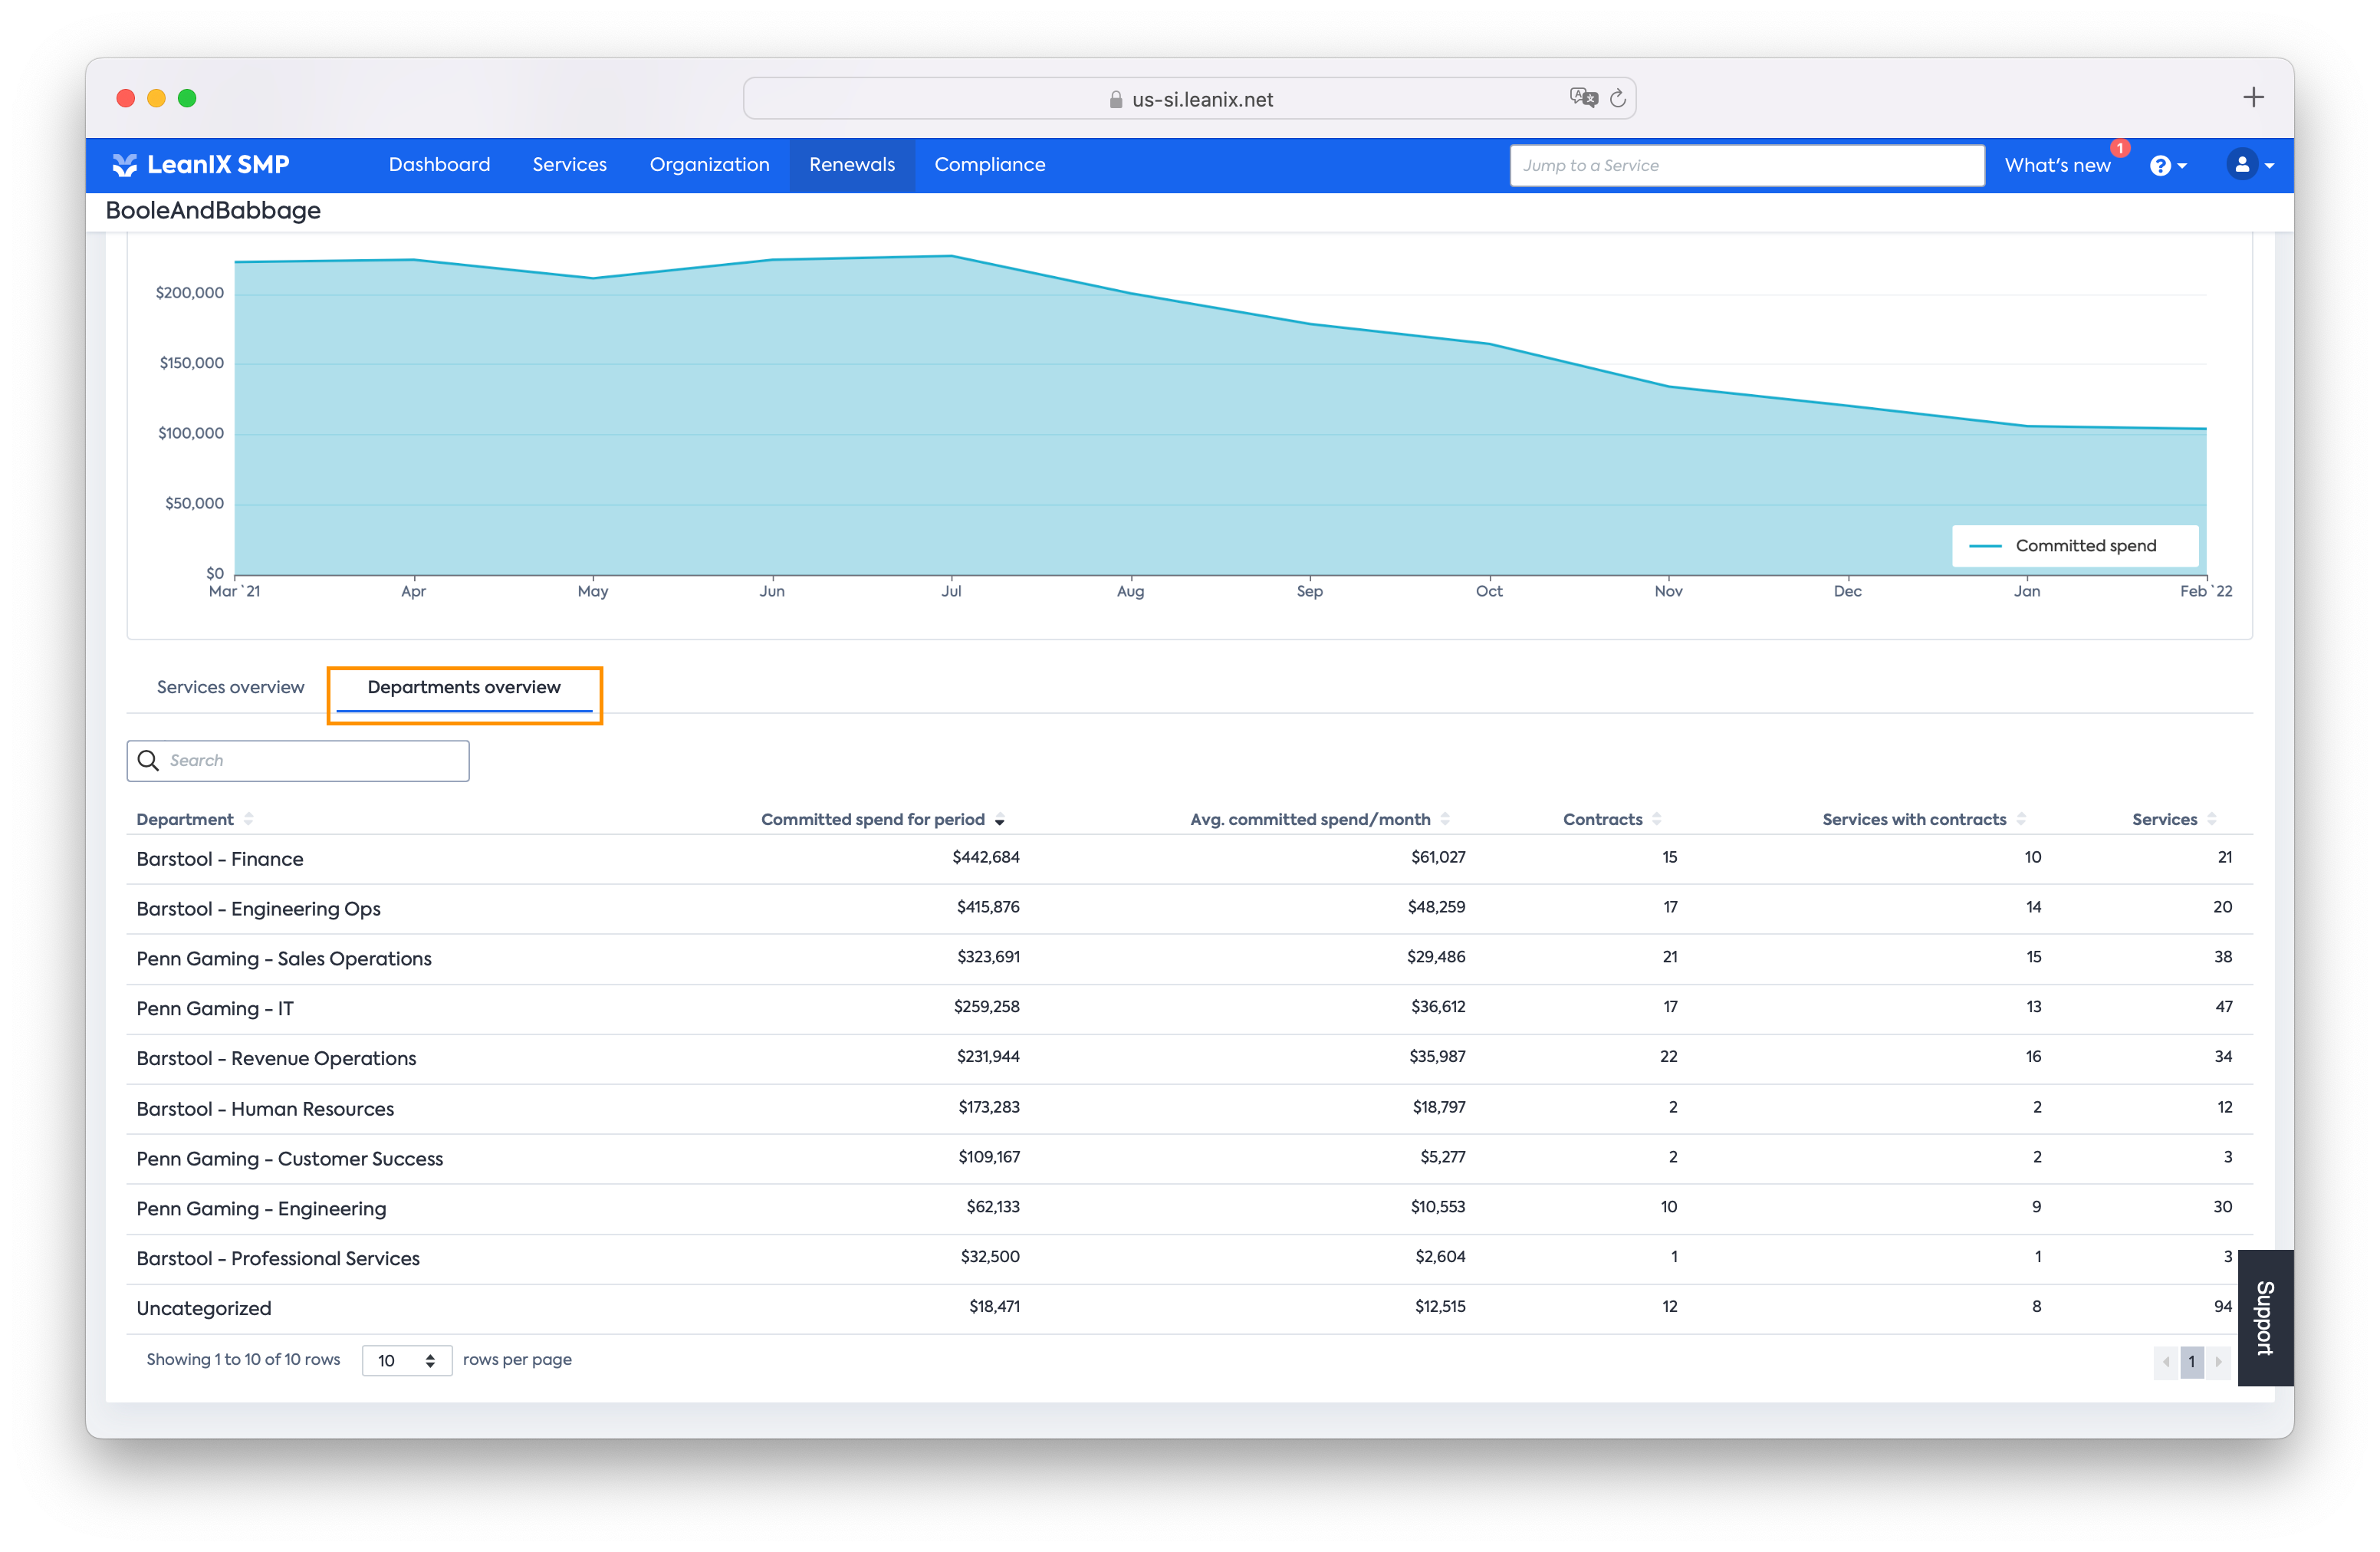Click the search magnifier icon
The image size is (2380, 1552).
coord(149,761)
